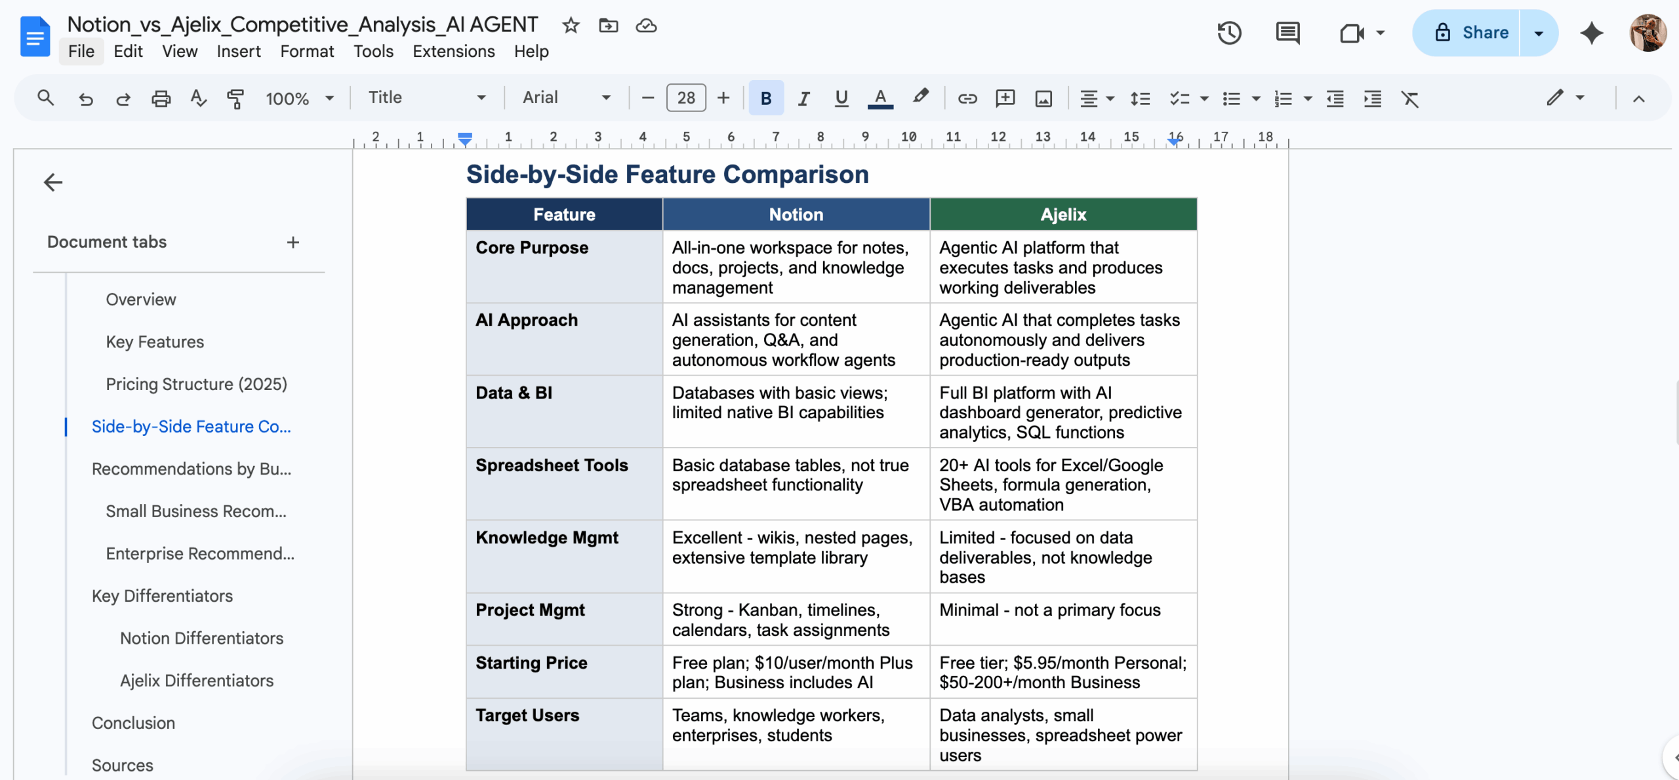Click the insert link icon

click(967, 98)
